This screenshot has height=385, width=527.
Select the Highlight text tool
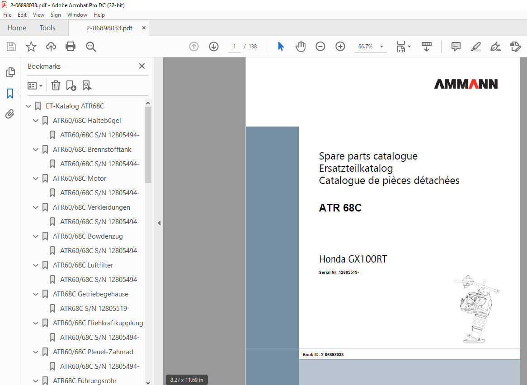[475, 47]
